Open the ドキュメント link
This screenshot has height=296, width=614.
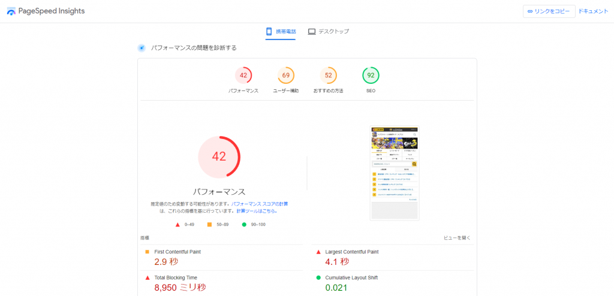593,11
